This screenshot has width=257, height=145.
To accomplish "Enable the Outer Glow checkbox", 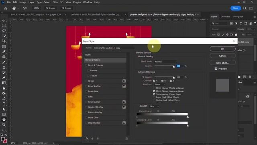I will point(86,118).
